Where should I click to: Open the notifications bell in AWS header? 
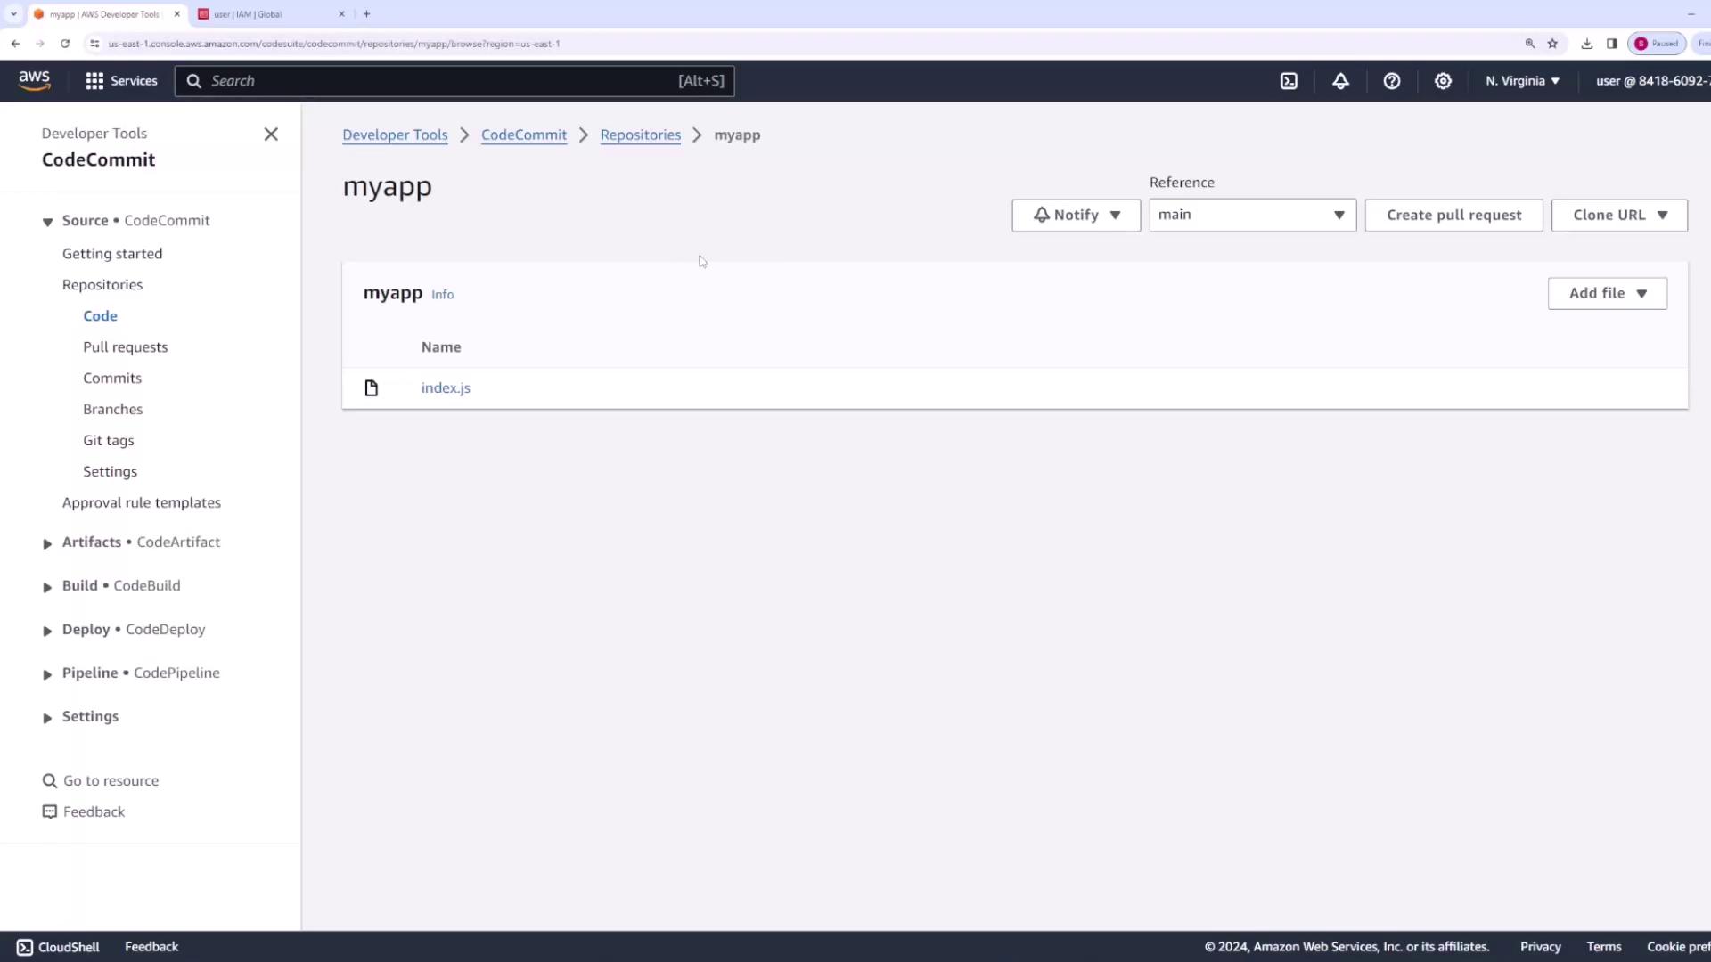1340,81
